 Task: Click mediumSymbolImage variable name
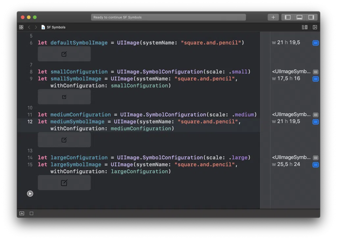tap(77, 122)
